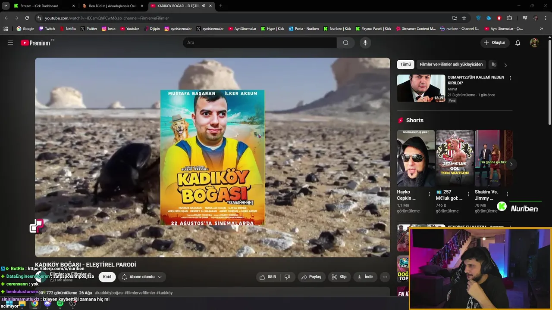Open Posta - Nuriben bookmark
The width and height of the screenshot is (552, 310).
coord(304,29)
